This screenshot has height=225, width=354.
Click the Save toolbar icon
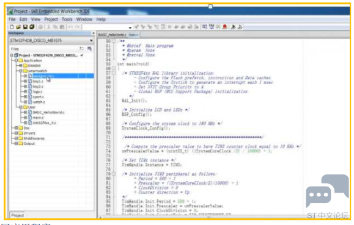(x=25, y=27)
